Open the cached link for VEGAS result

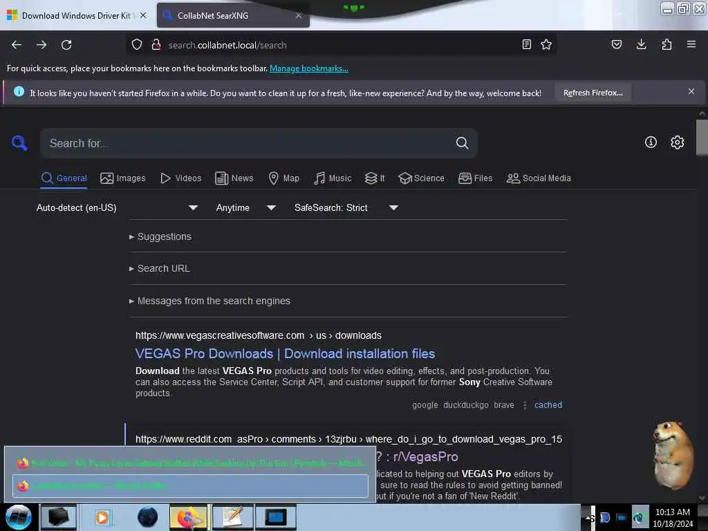pyautogui.click(x=548, y=405)
